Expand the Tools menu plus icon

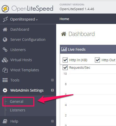pos(52,80)
